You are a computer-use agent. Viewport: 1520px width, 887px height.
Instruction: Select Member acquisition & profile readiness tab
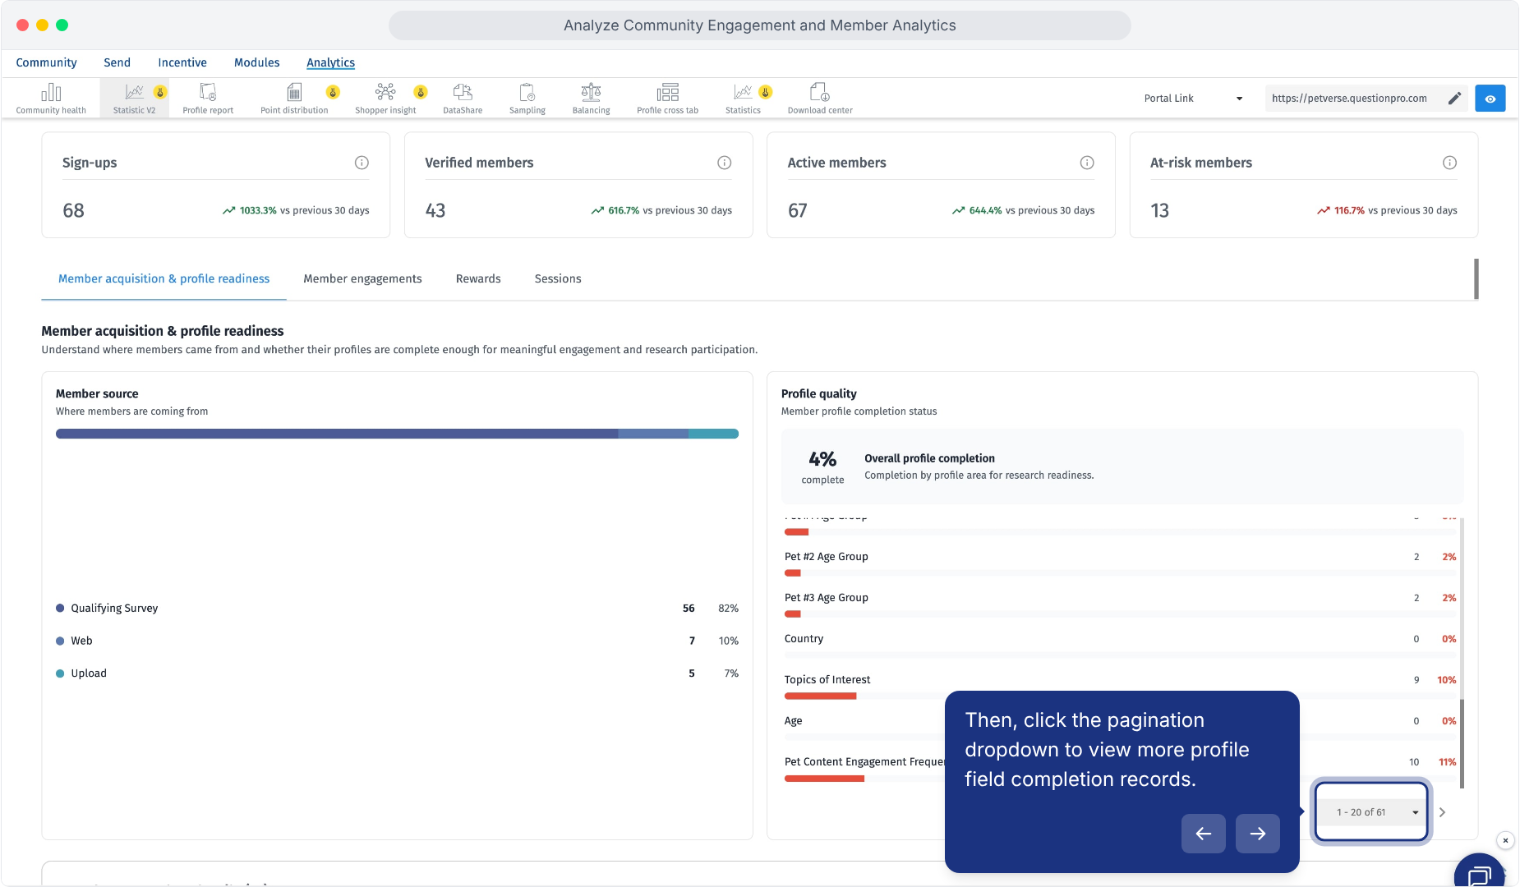click(164, 279)
